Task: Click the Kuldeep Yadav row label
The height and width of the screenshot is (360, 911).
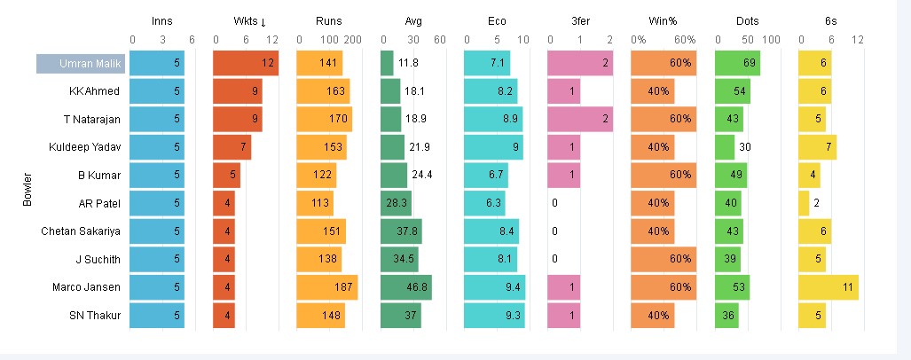Action: (x=93, y=146)
